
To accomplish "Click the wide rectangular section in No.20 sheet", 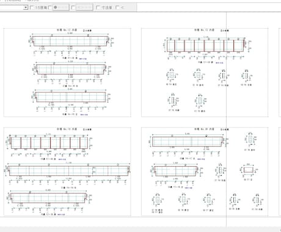I will click(x=248, y=170).
